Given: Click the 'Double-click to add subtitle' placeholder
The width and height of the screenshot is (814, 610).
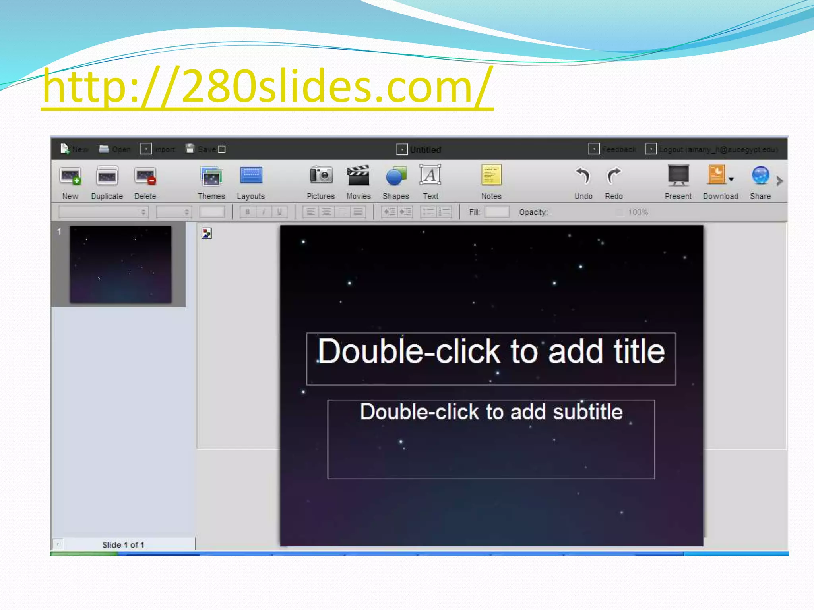Looking at the screenshot, I should (x=491, y=439).
